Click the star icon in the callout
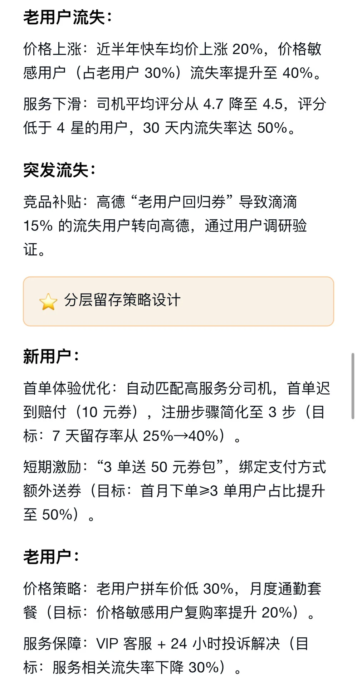This screenshot has width=357, height=687. [x=48, y=302]
